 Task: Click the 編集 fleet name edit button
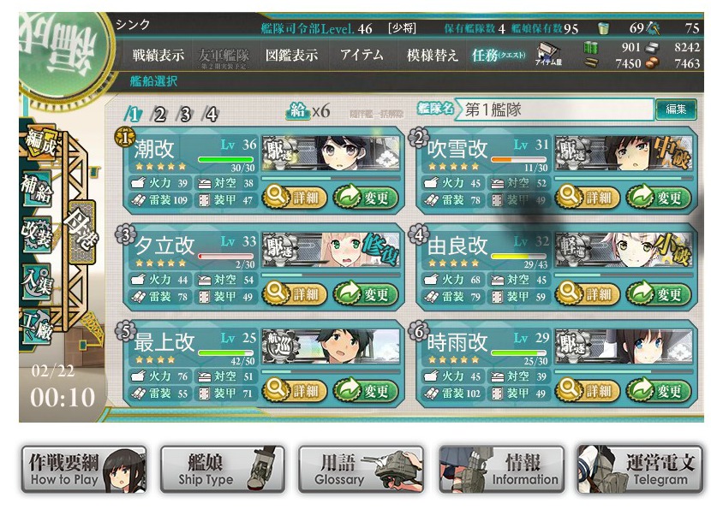pos(676,109)
